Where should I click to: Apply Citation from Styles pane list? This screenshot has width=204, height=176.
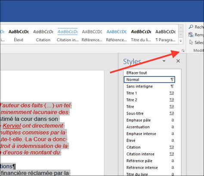tap(149, 147)
